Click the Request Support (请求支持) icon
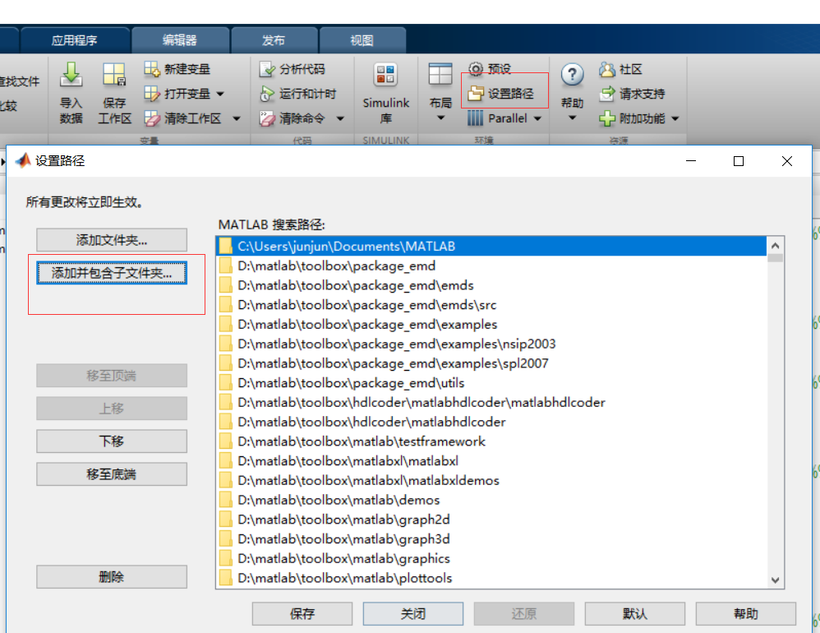The height and width of the screenshot is (633, 820). click(x=607, y=94)
